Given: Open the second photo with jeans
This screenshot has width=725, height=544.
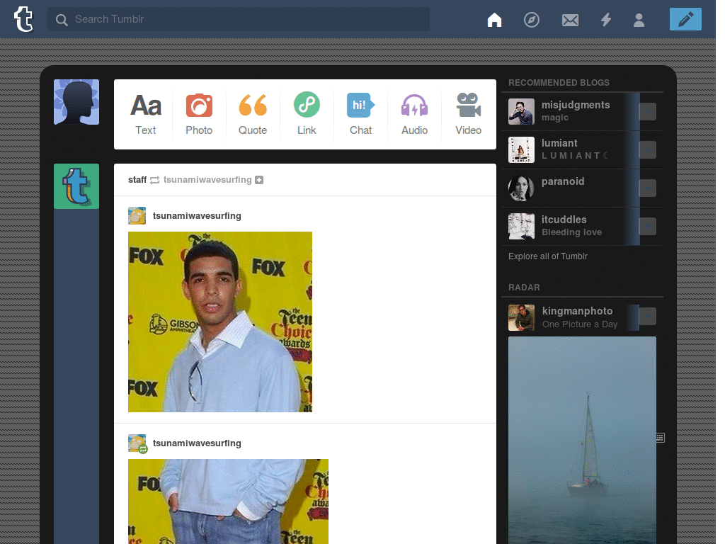Looking at the screenshot, I should click(x=228, y=501).
